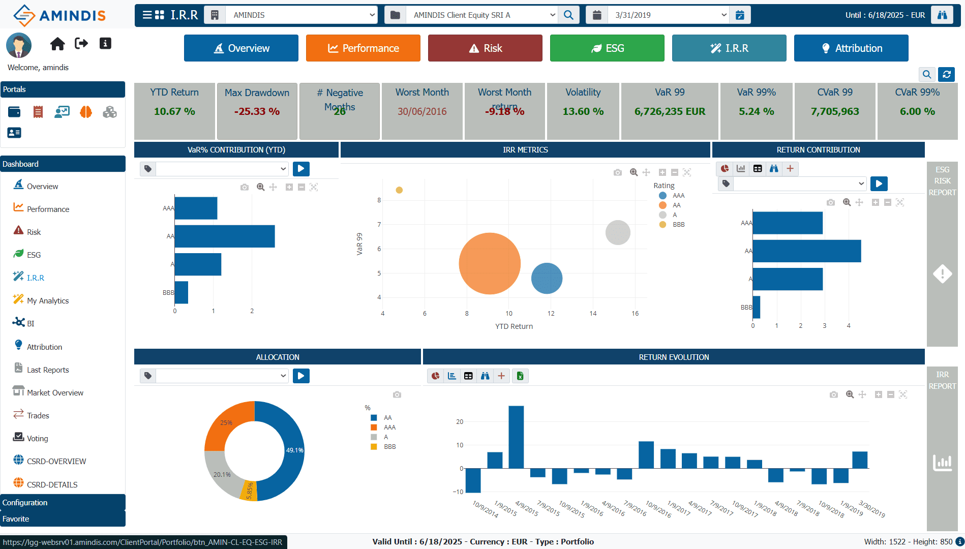965x549 pixels.
Task: Click the logout arrow icon
Action: tap(81, 43)
